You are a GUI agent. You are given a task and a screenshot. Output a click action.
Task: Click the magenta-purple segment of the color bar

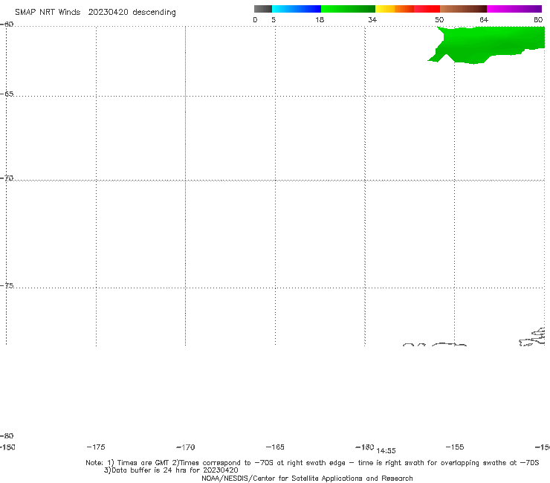pyautogui.click(x=514, y=9)
